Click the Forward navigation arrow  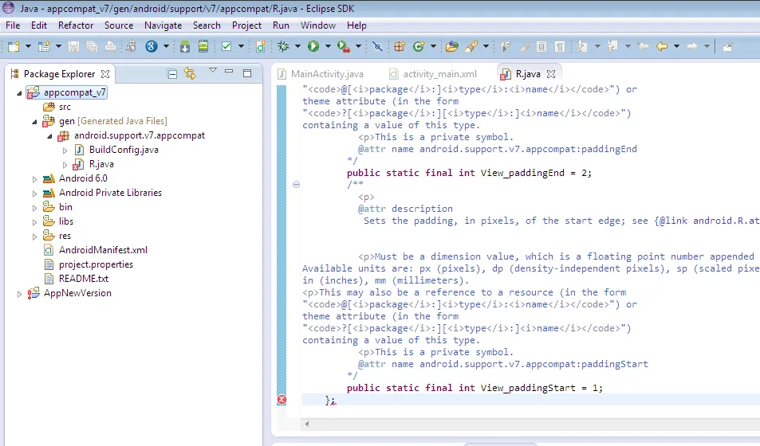692,46
